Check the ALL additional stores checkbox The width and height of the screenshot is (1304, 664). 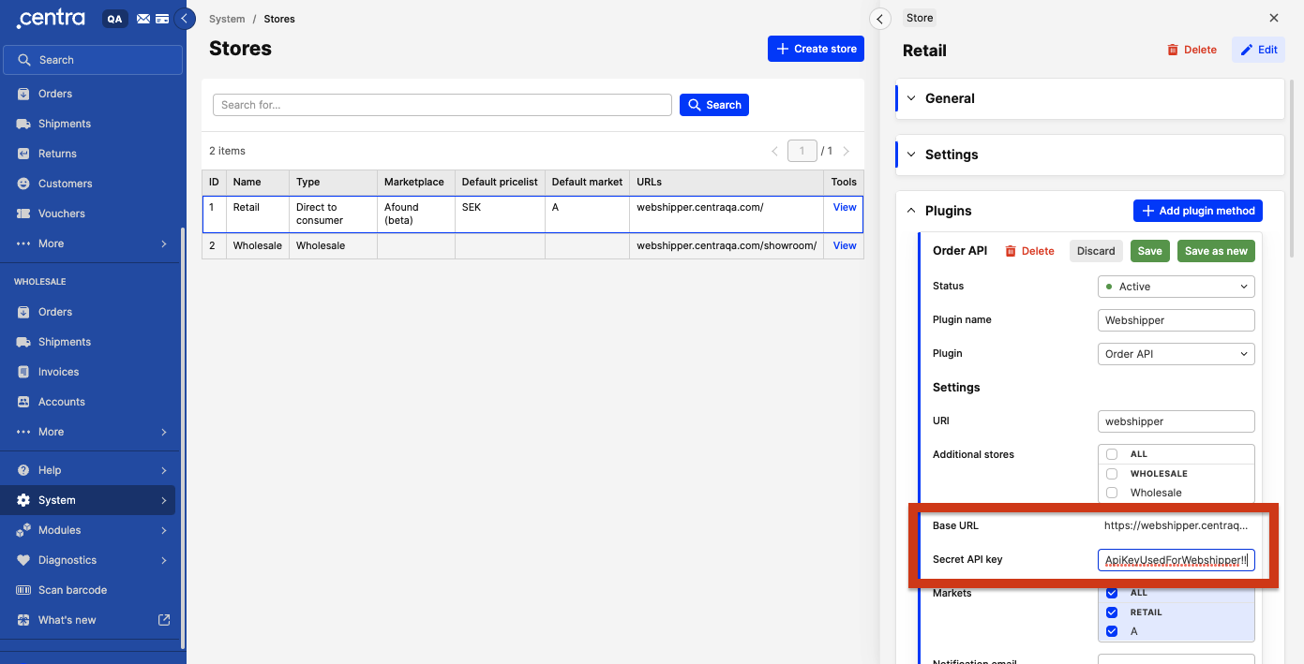point(1112,454)
